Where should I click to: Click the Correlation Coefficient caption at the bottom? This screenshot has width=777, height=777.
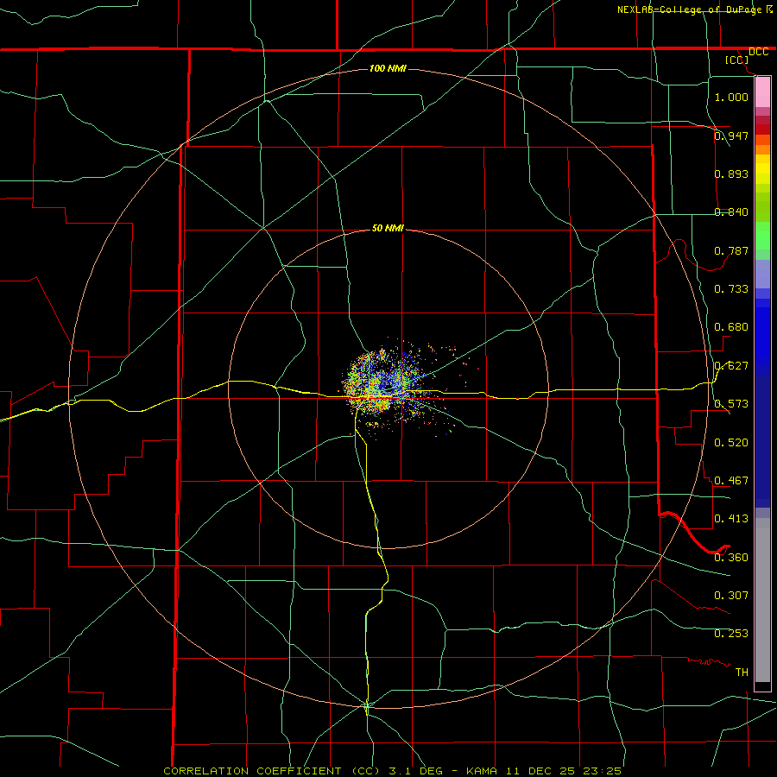click(x=392, y=771)
